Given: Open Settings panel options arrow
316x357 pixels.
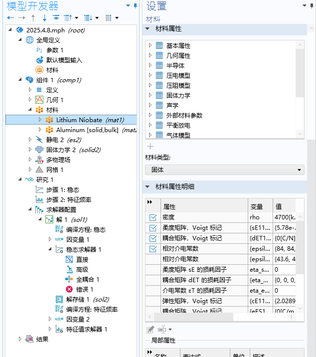Looking at the screenshot, I should [x=305, y=5].
